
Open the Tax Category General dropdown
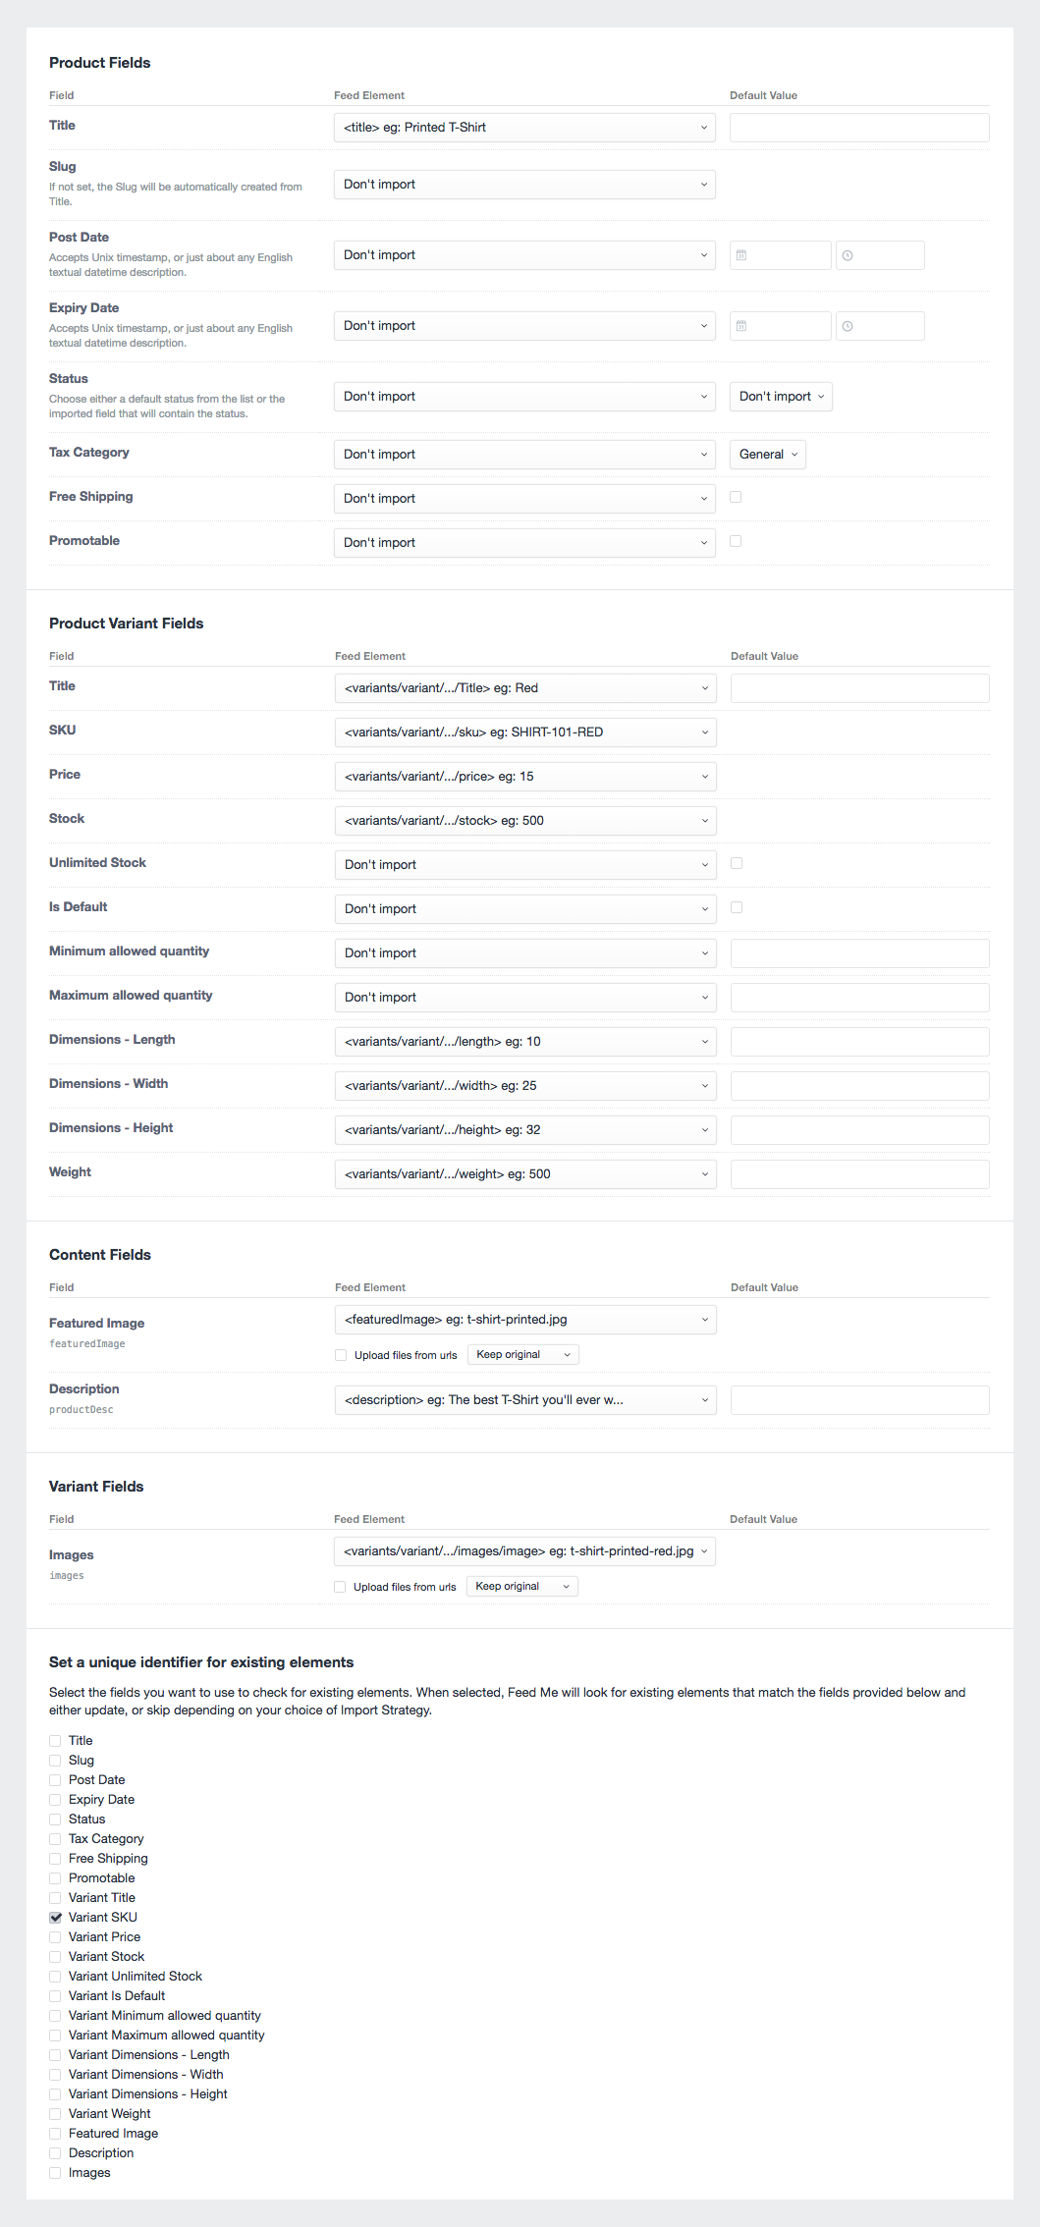(768, 455)
